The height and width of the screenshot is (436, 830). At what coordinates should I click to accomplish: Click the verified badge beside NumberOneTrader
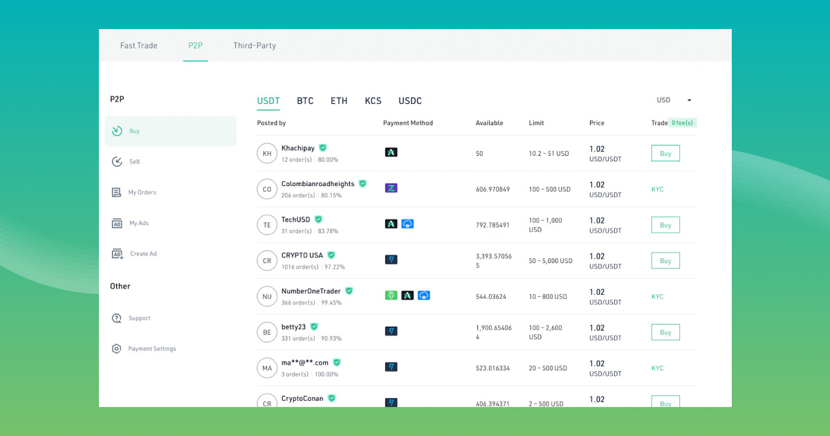(349, 291)
